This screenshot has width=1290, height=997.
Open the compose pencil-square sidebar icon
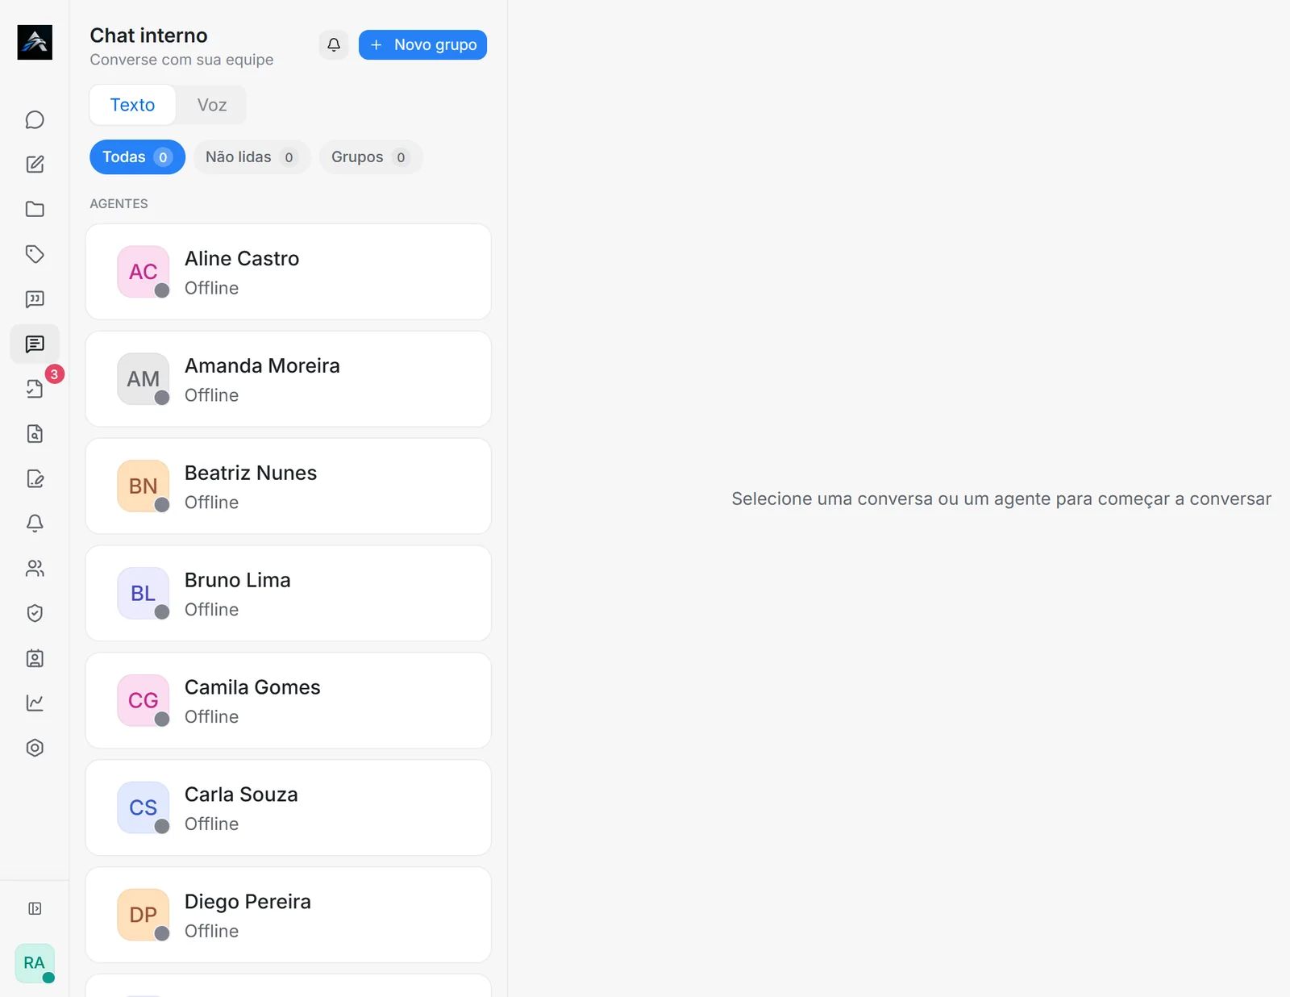(x=35, y=165)
